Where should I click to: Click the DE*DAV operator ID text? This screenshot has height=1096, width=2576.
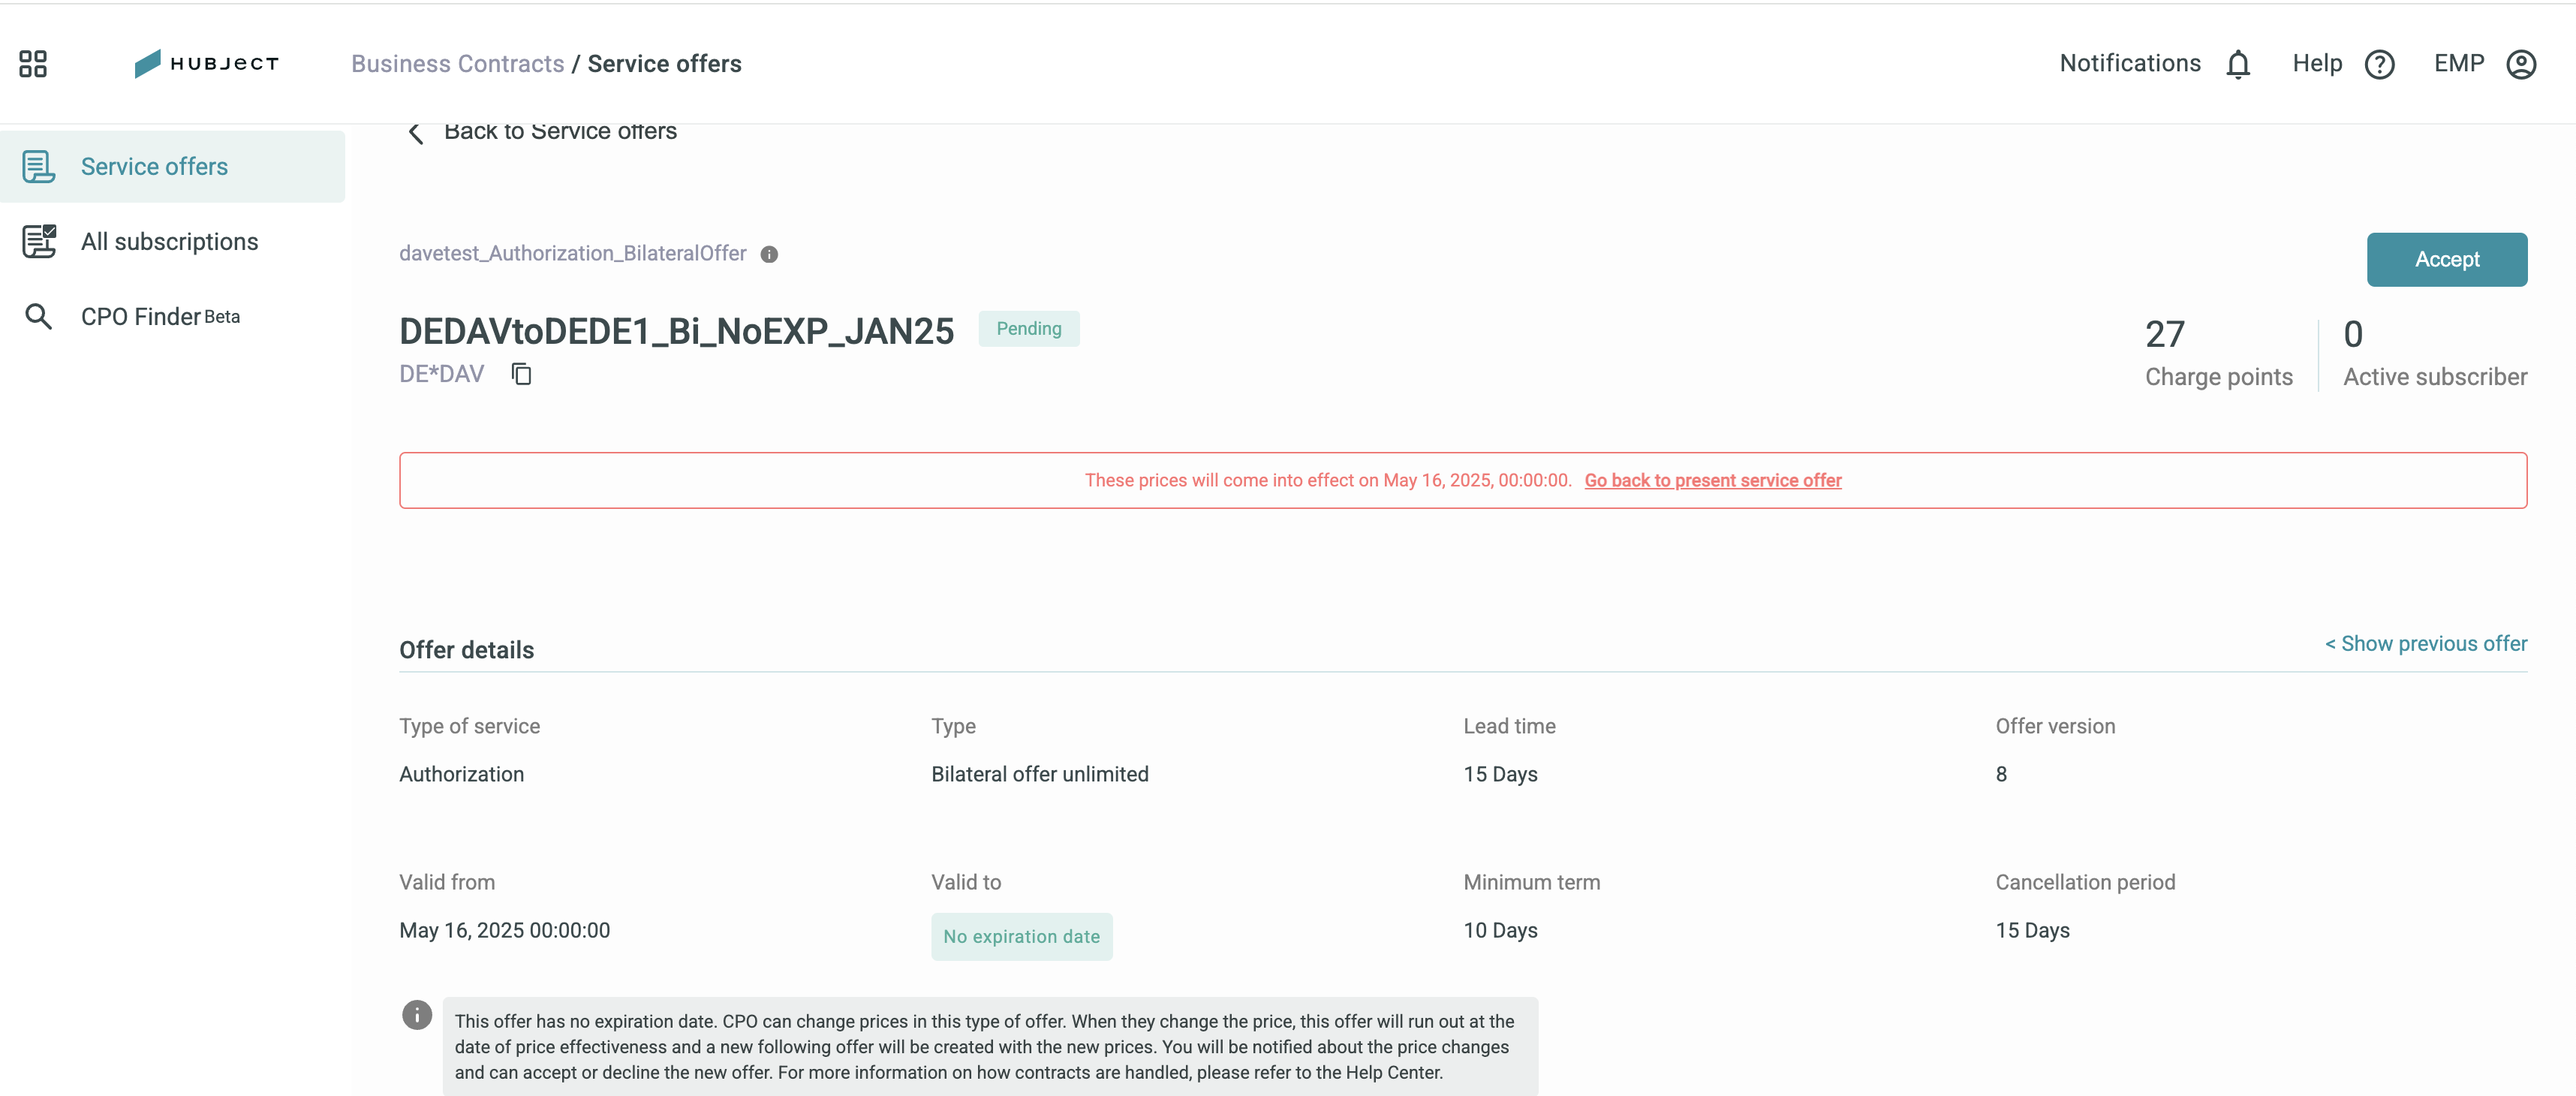click(x=441, y=374)
